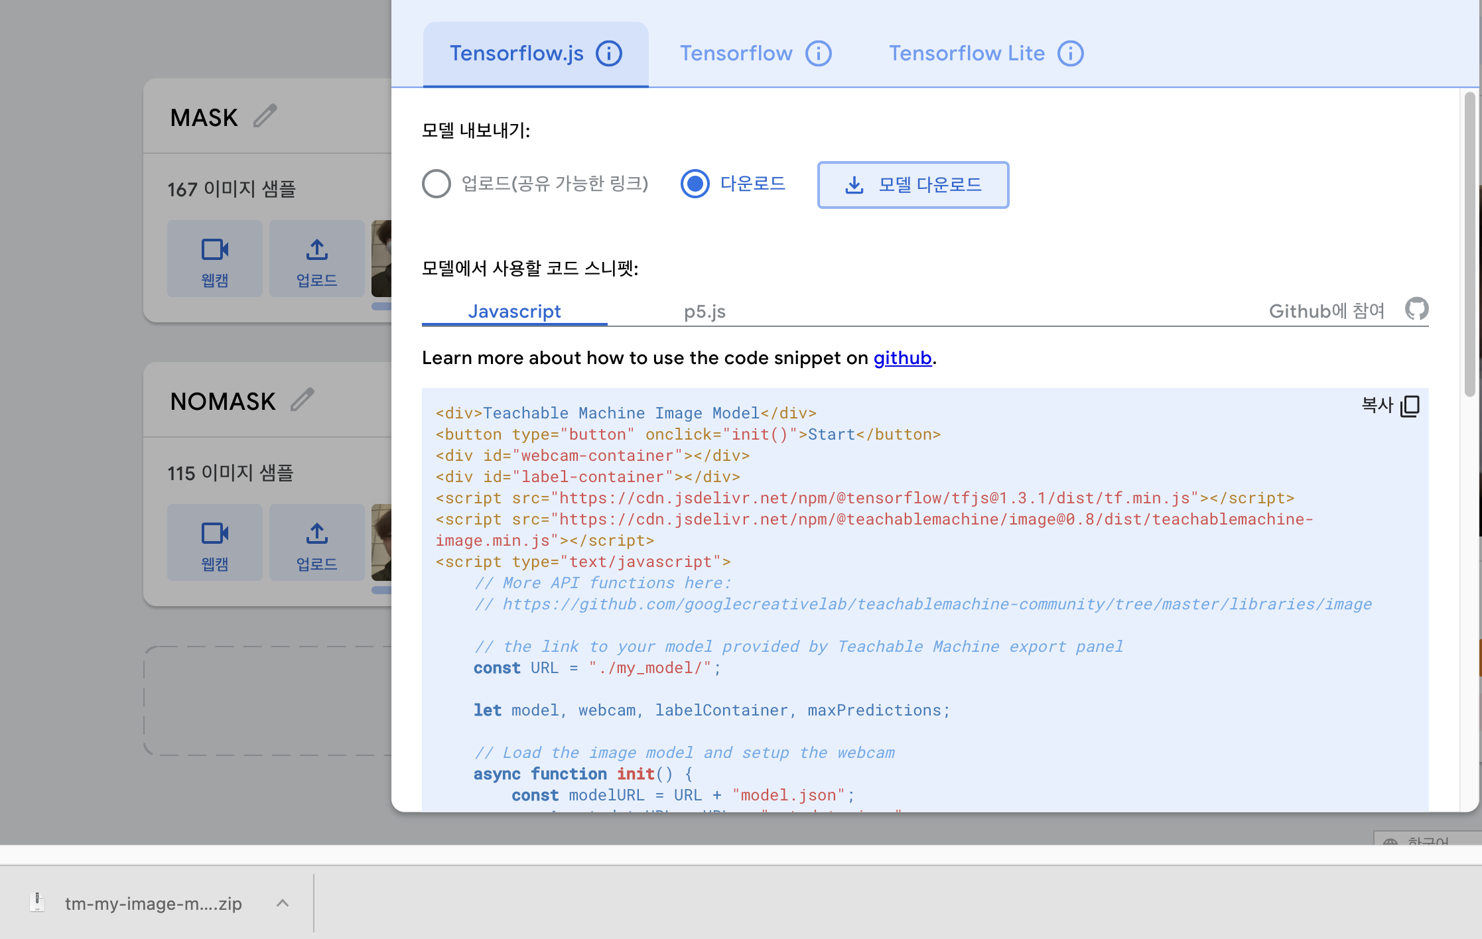
Task: Open the Tensorflow Lite info icon
Action: (x=1071, y=53)
